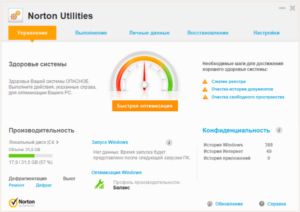Click the 388 Windows history count

268,145
